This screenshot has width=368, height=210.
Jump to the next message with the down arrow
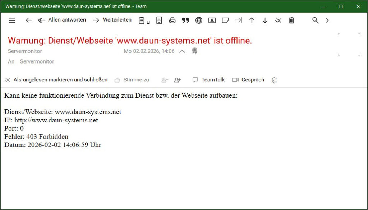tap(265, 20)
